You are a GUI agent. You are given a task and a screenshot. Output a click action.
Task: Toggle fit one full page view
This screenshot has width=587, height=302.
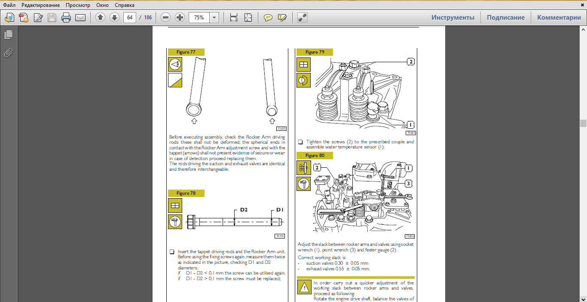(x=248, y=18)
